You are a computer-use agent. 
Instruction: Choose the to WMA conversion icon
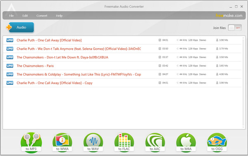(62, 142)
